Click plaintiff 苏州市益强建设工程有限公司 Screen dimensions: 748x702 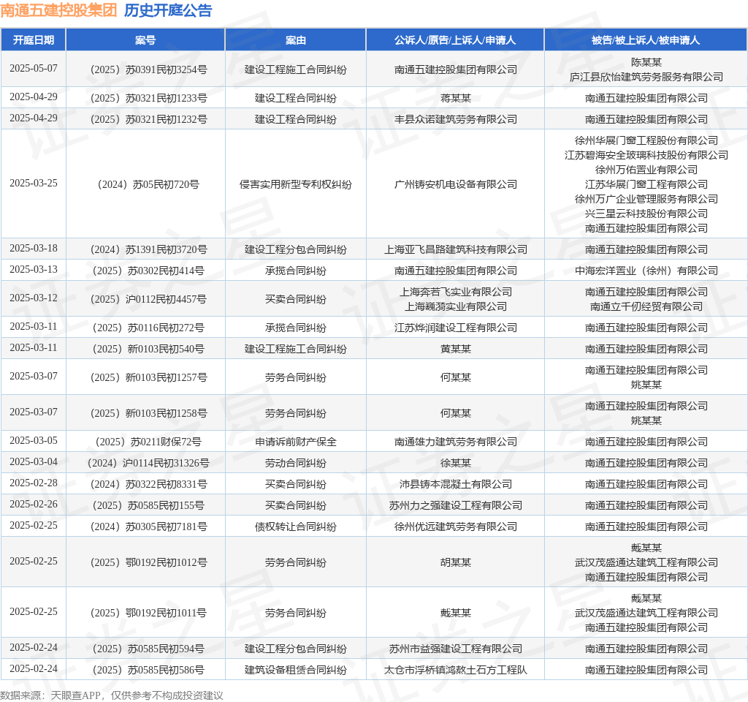pos(456,649)
